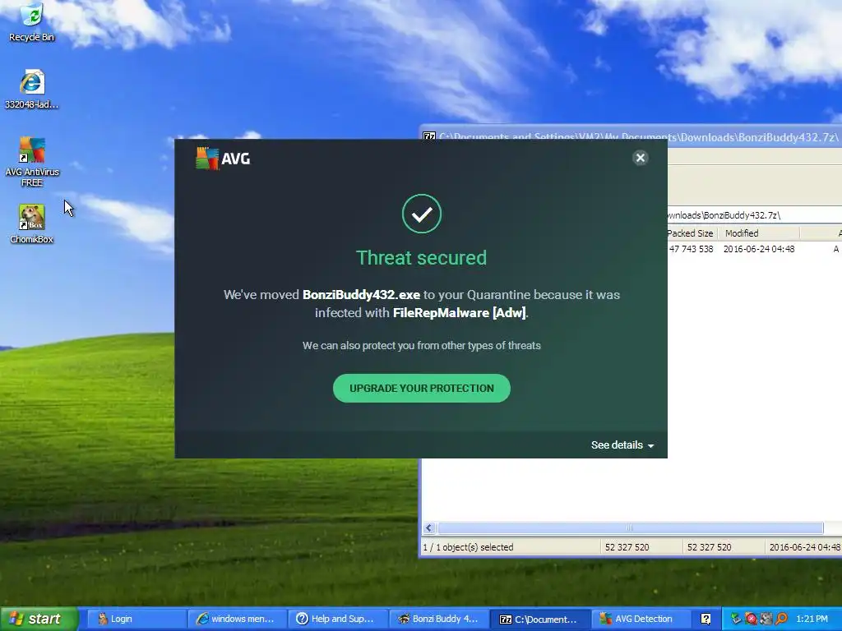
Task: Open the Windows start menu
Action: [x=39, y=619]
